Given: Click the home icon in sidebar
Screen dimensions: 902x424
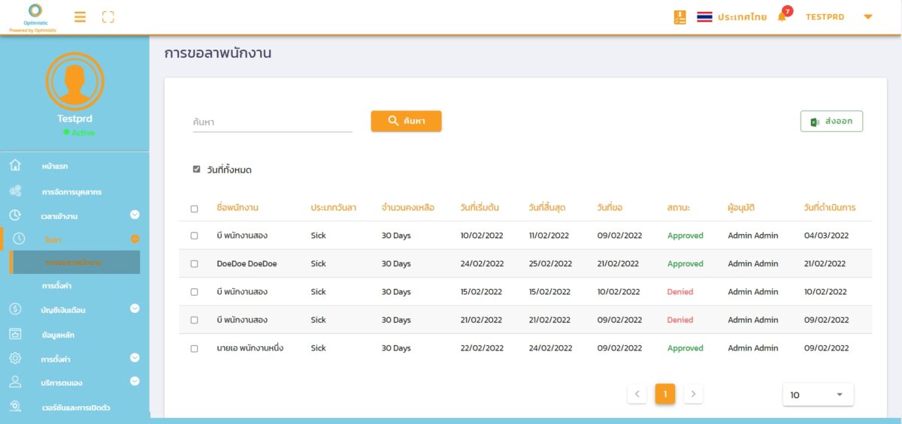Looking at the screenshot, I should click(15, 166).
